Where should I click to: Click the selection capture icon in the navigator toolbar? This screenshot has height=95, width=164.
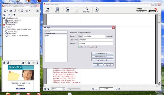(x=15, y=11)
